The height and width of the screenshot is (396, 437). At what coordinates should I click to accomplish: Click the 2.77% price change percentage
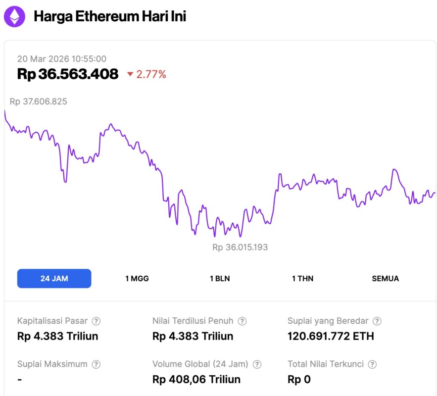pos(151,74)
